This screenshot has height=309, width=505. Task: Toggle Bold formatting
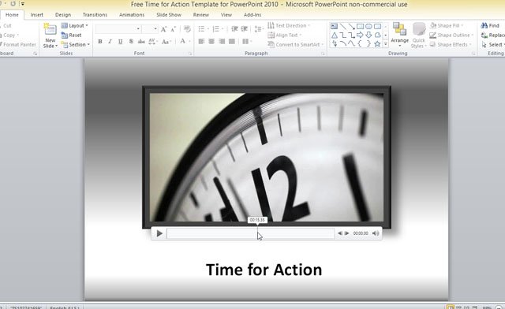100,42
